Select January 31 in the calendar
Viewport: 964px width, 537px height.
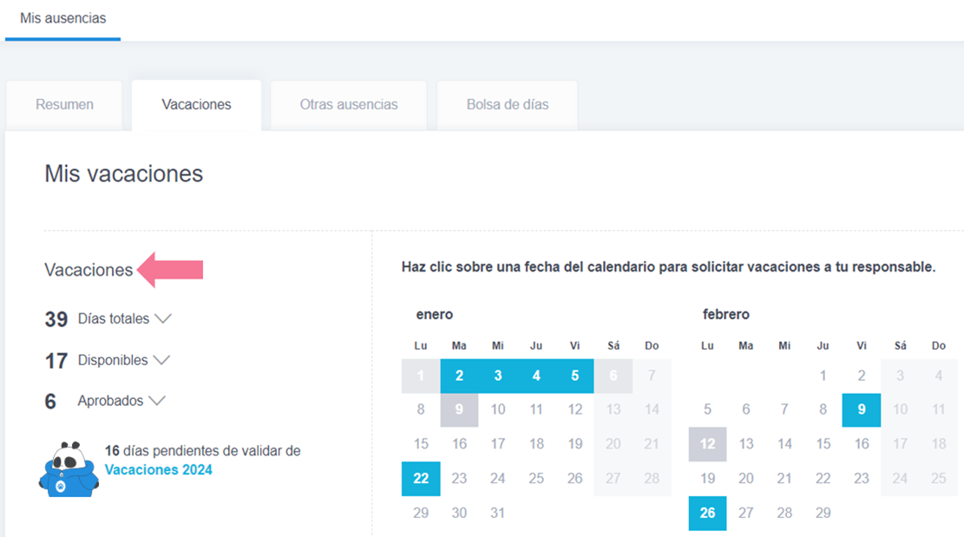(x=497, y=513)
